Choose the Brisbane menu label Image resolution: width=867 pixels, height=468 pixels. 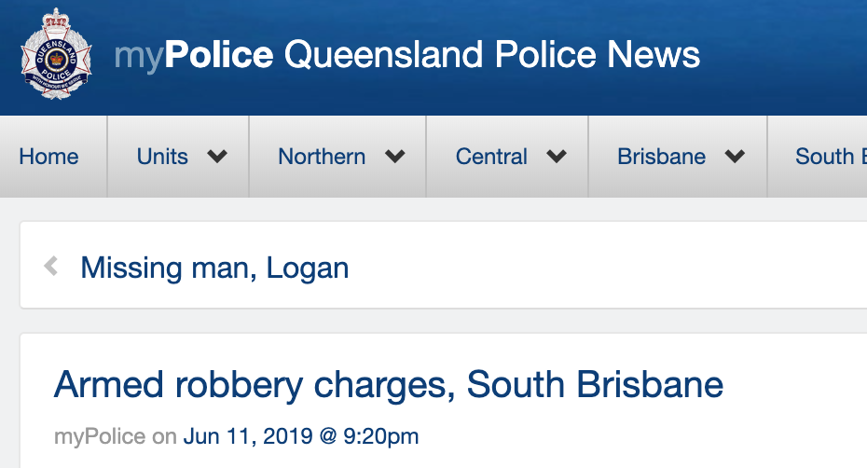pos(661,157)
